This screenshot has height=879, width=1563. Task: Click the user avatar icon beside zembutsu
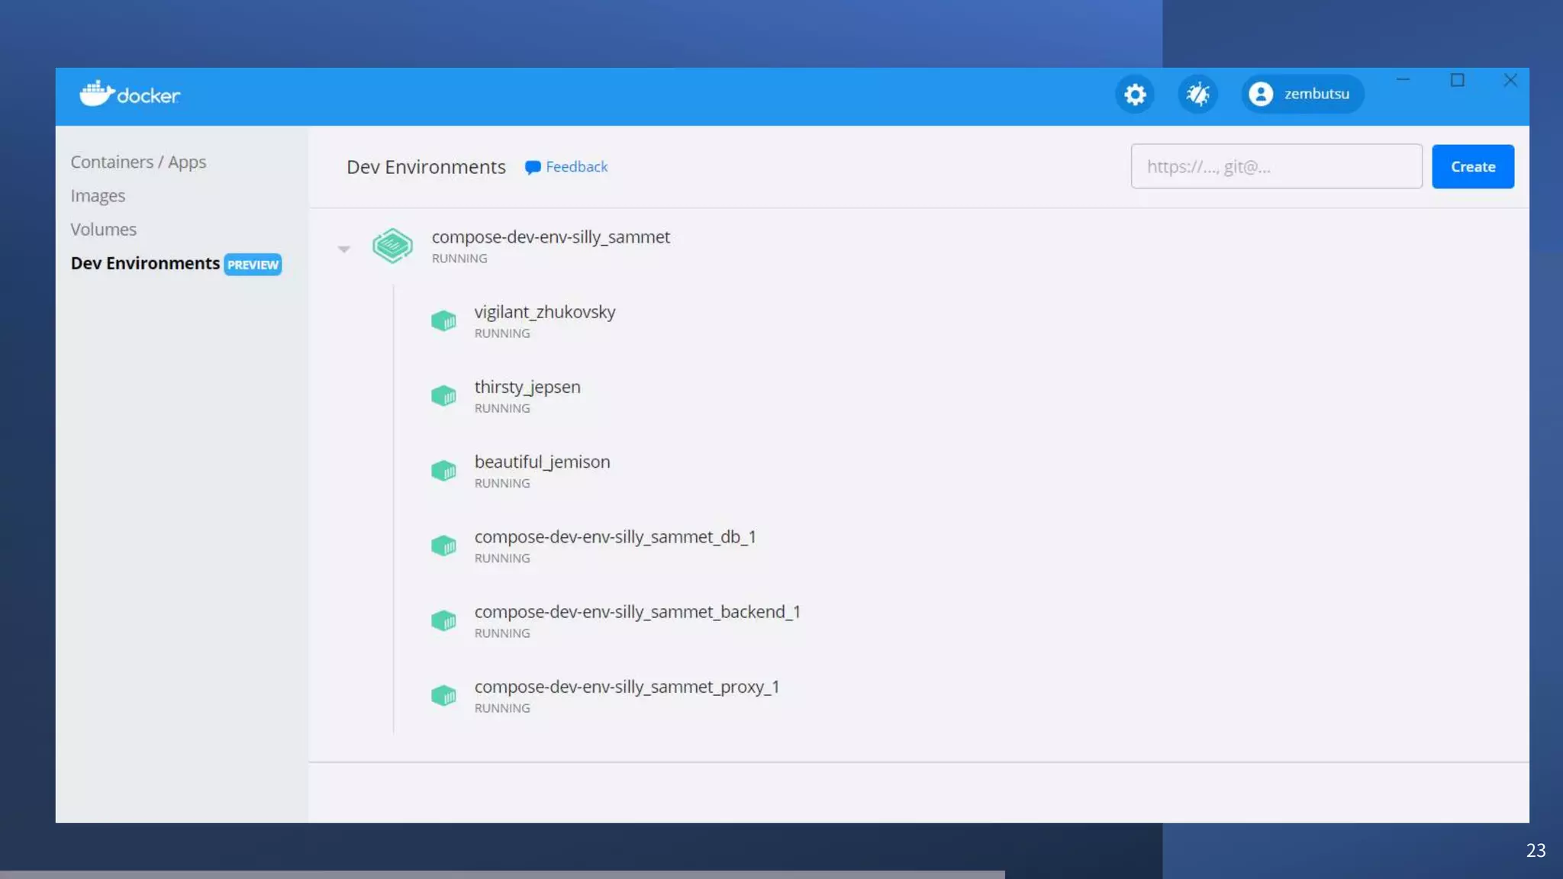(1261, 94)
